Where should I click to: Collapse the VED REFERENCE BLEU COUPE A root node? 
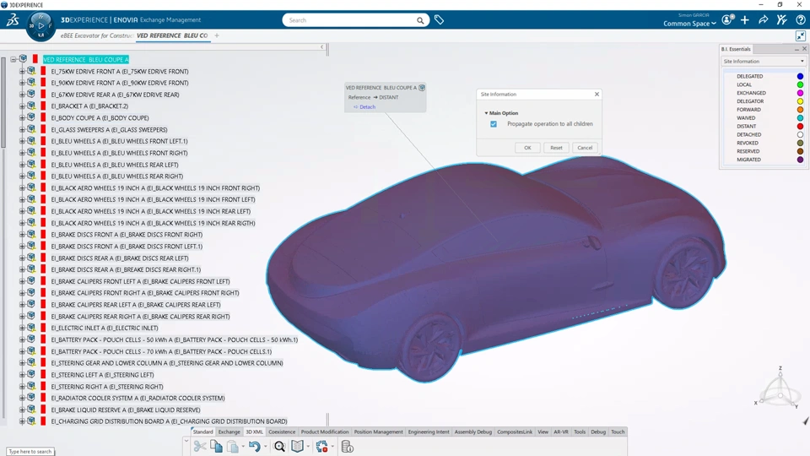tap(13, 59)
